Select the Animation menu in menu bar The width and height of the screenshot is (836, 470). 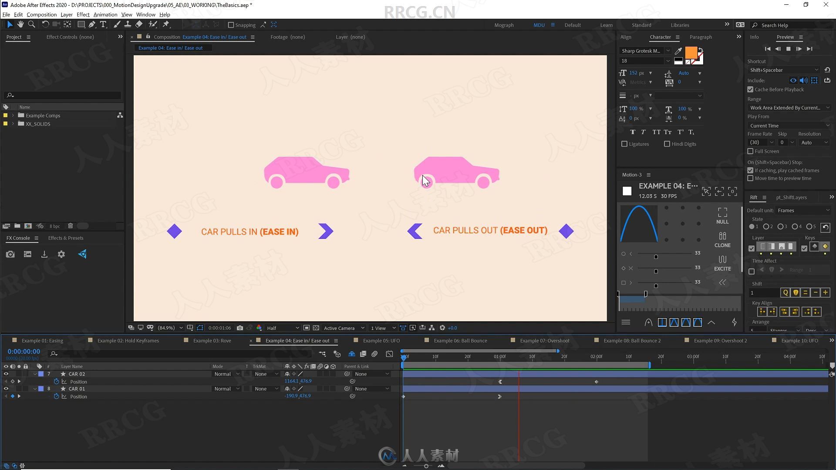(x=105, y=14)
